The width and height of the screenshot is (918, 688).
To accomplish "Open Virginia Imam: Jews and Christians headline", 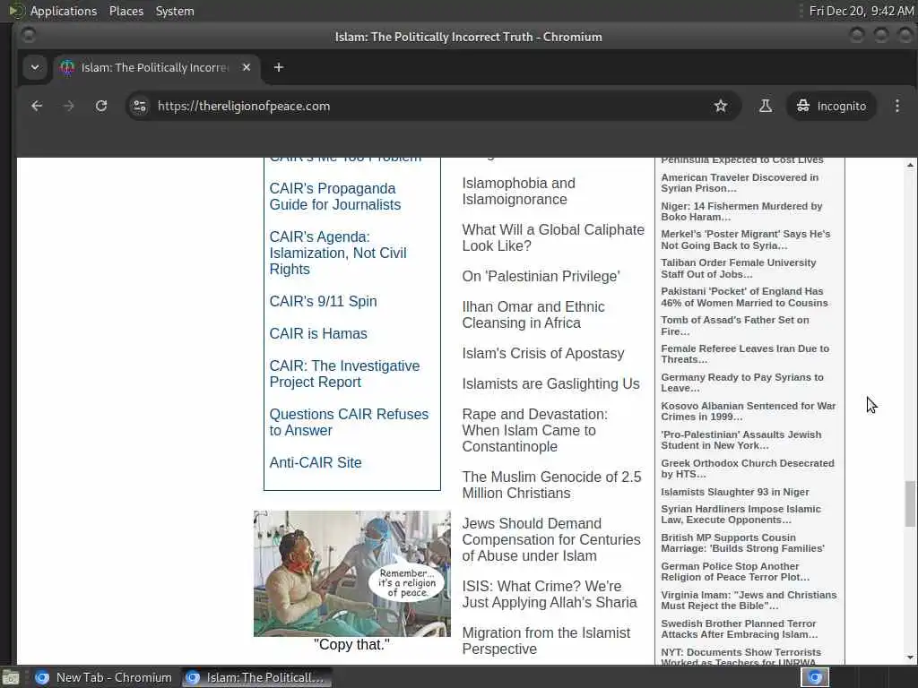I will [x=749, y=600].
